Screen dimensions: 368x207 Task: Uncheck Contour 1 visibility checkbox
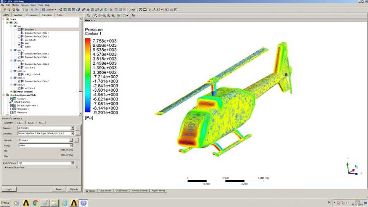[12, 99]
